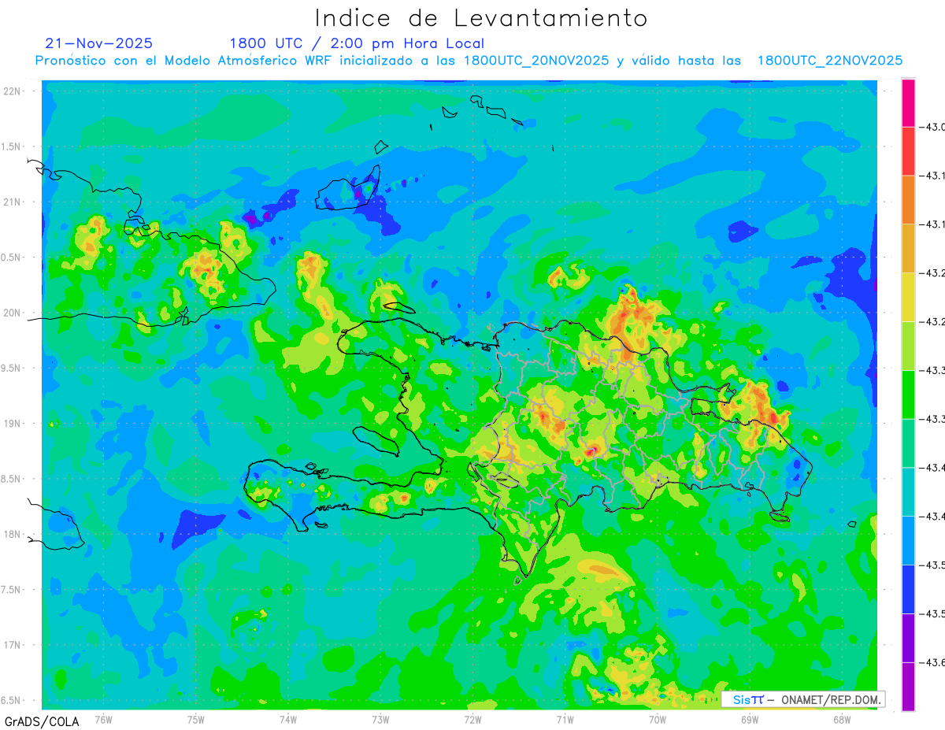
Task: Click the '-43.6' legend value
Action: (932, 662)
